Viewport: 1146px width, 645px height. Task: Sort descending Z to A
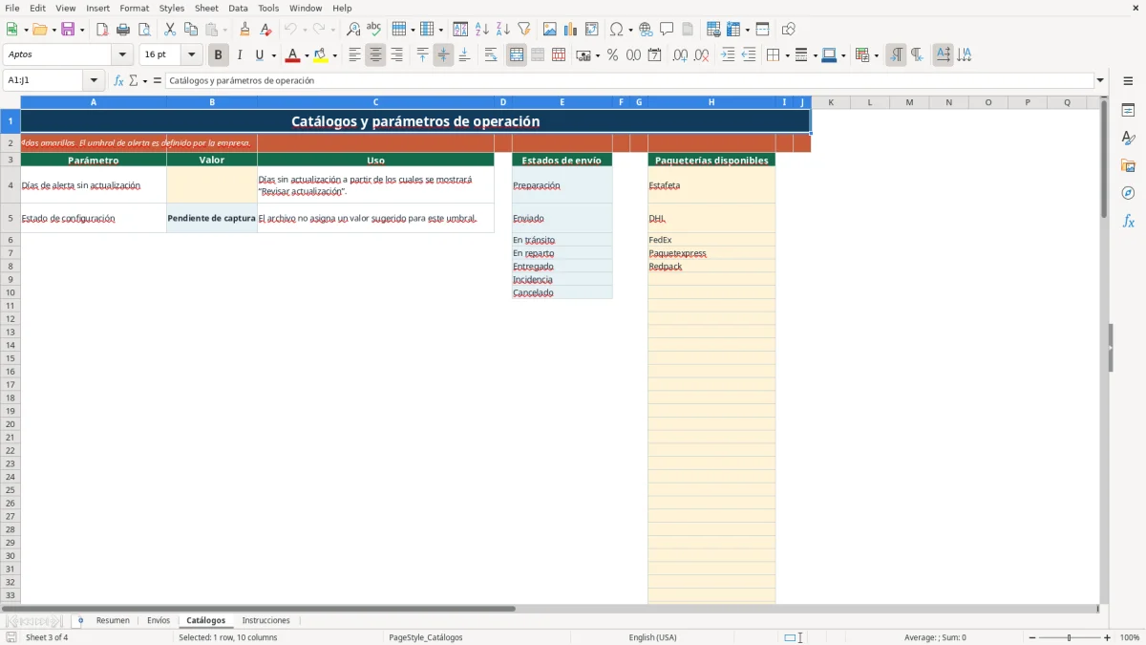503,30
